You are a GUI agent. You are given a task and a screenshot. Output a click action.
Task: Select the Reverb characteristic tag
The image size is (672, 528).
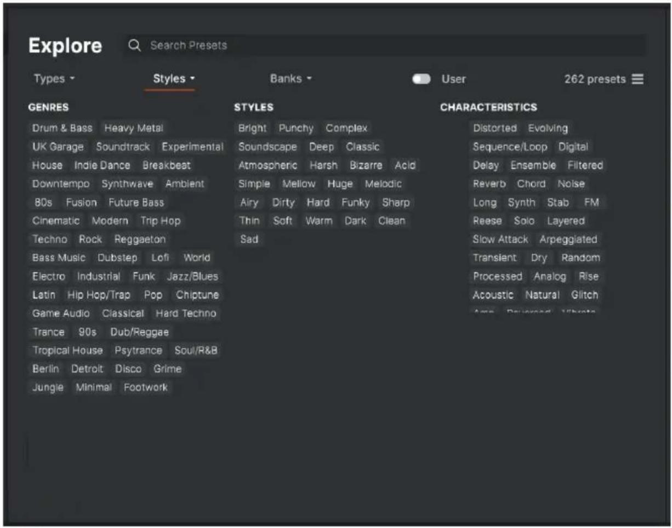coord(489,184)
